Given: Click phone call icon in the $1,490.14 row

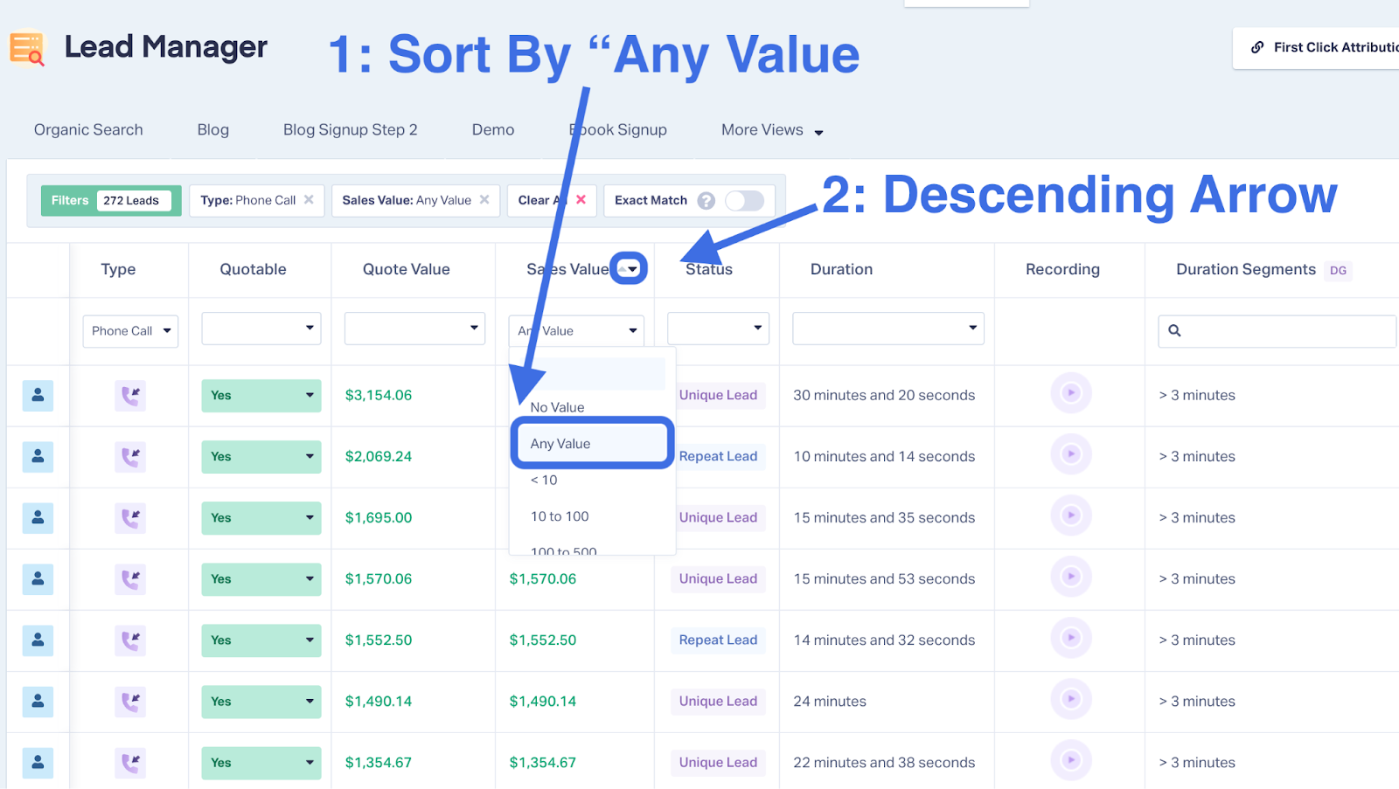Looking at the screenshot, I should pos(130,702).
